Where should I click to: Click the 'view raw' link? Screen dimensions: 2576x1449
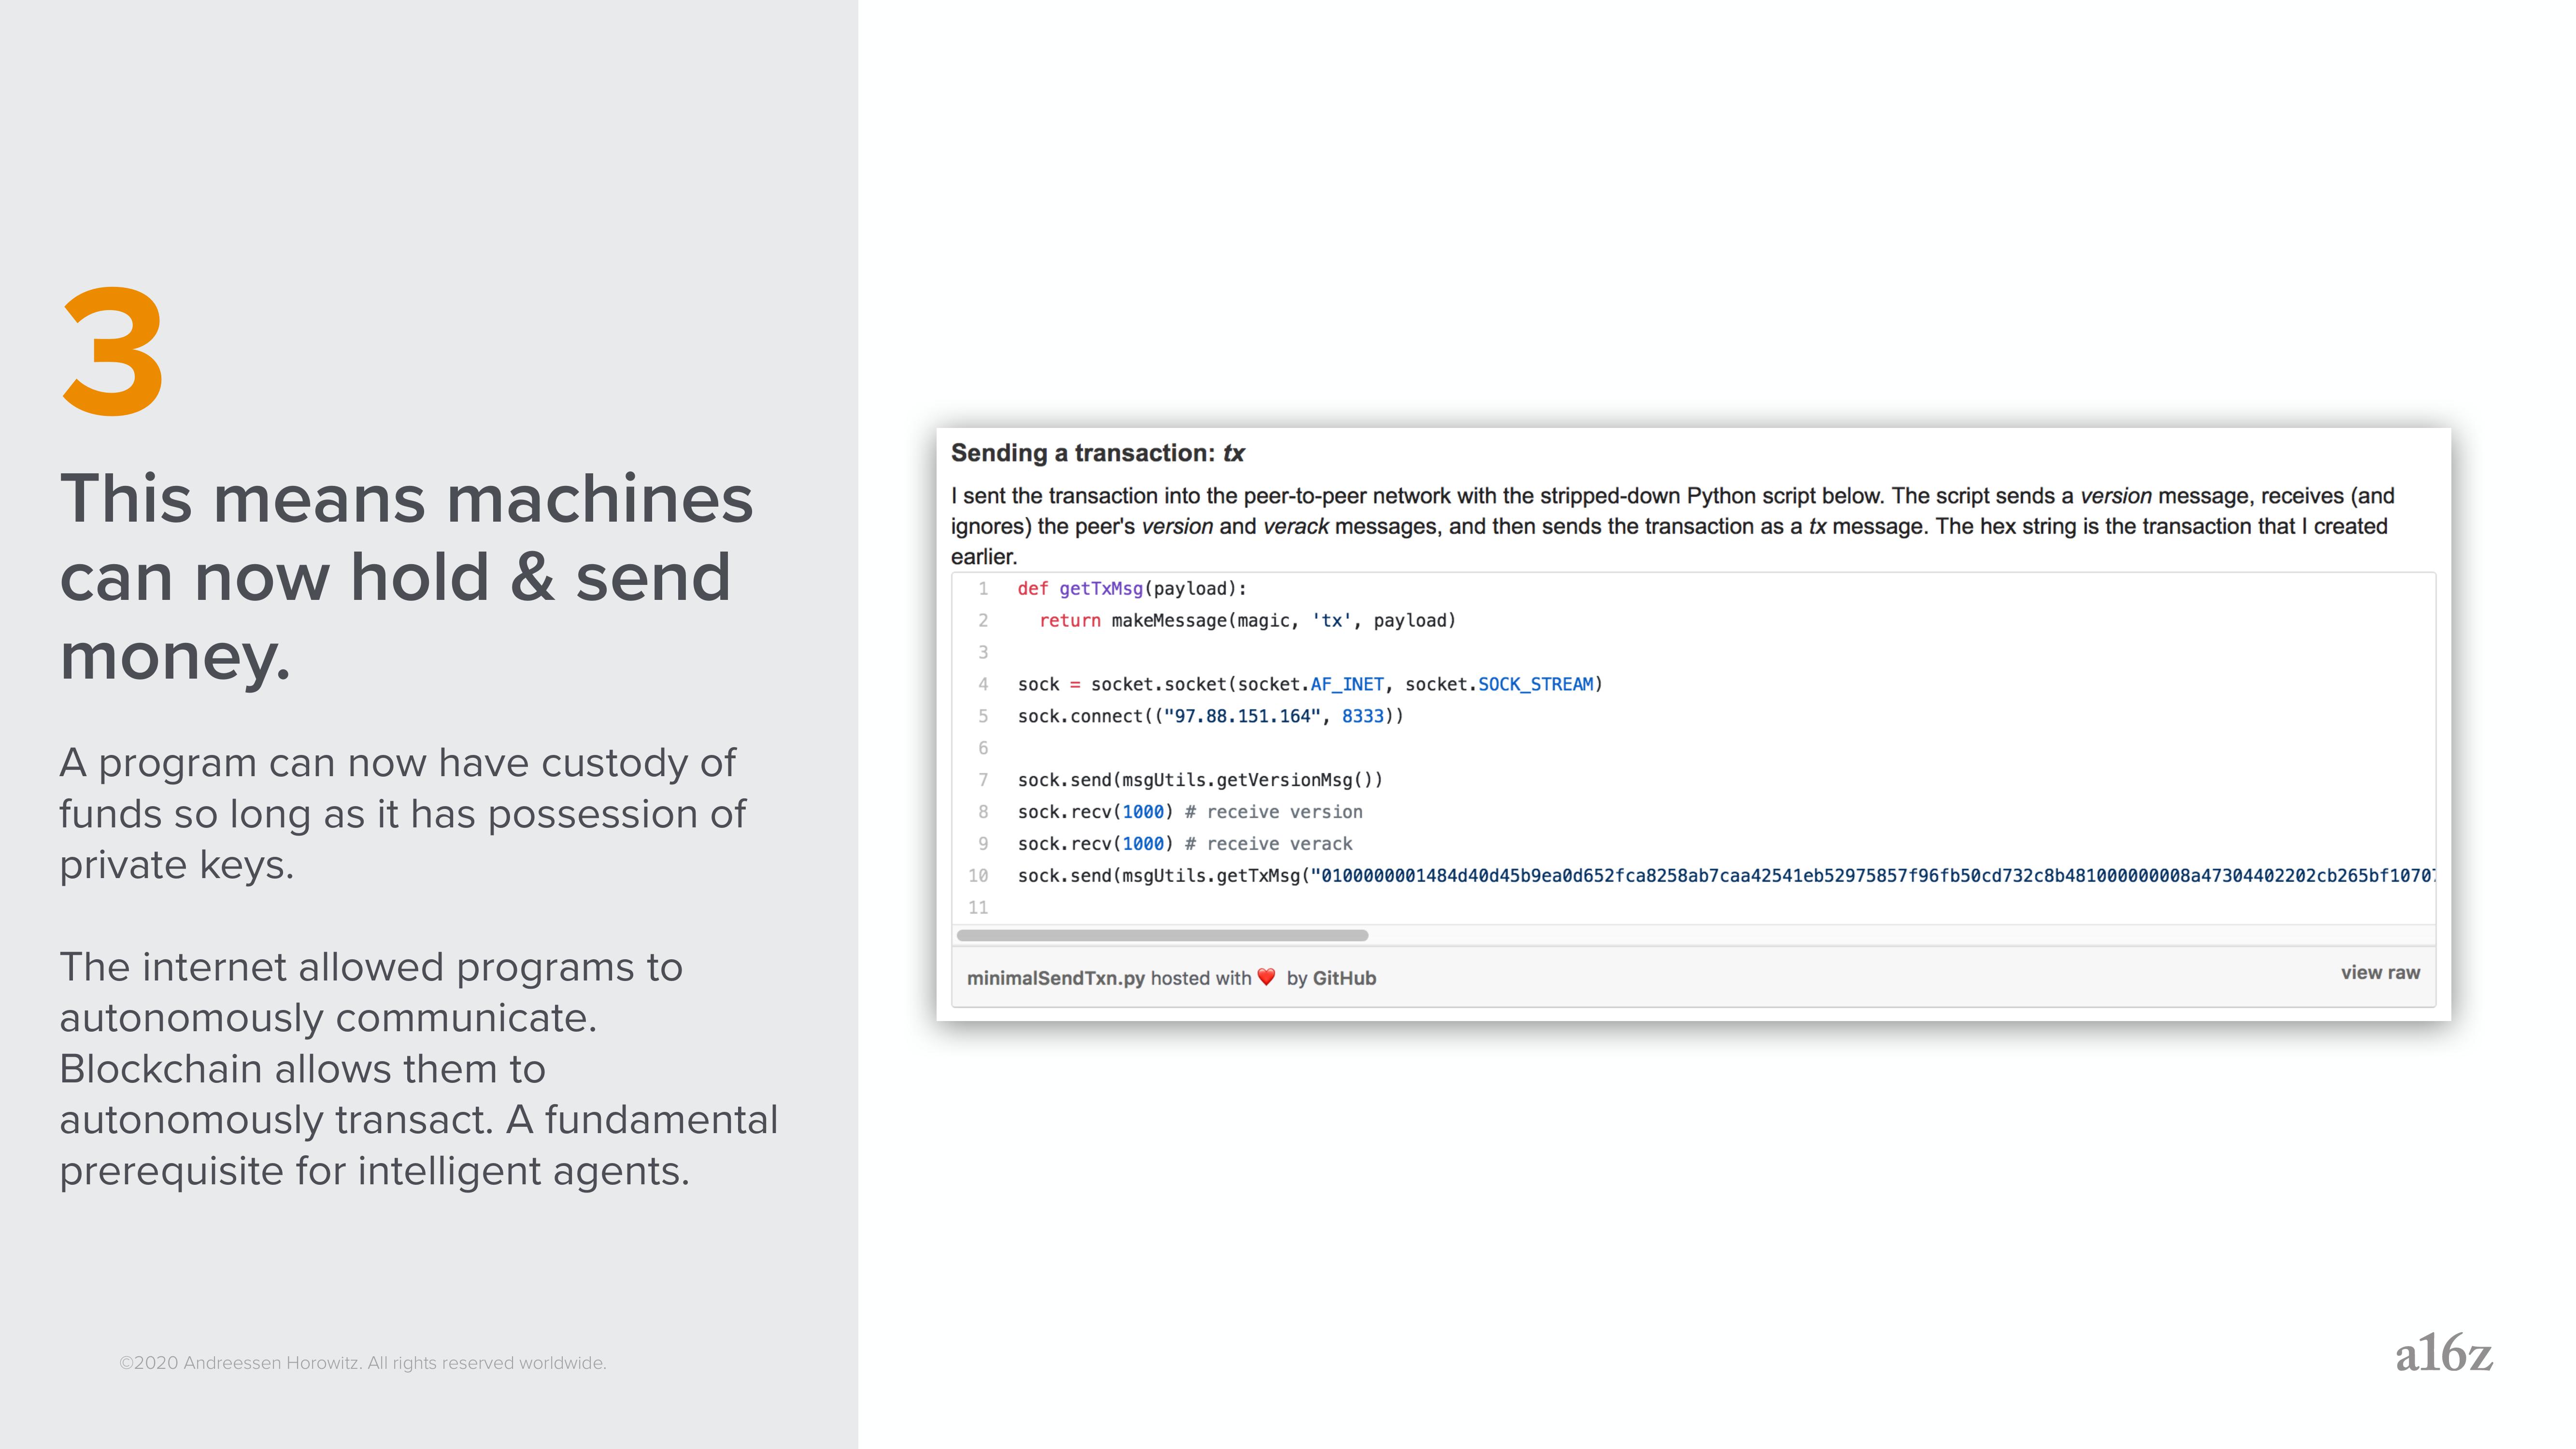(x=2379, y=972)
